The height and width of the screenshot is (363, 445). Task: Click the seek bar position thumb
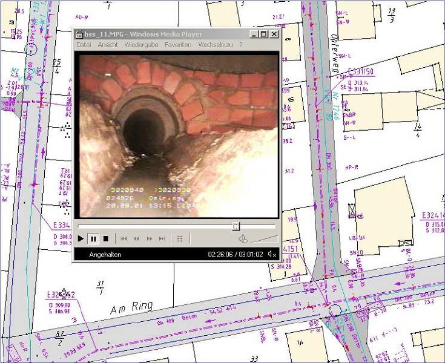click(236, 226)
